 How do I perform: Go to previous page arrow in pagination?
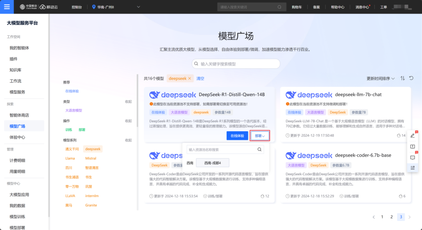coord(374,217)
